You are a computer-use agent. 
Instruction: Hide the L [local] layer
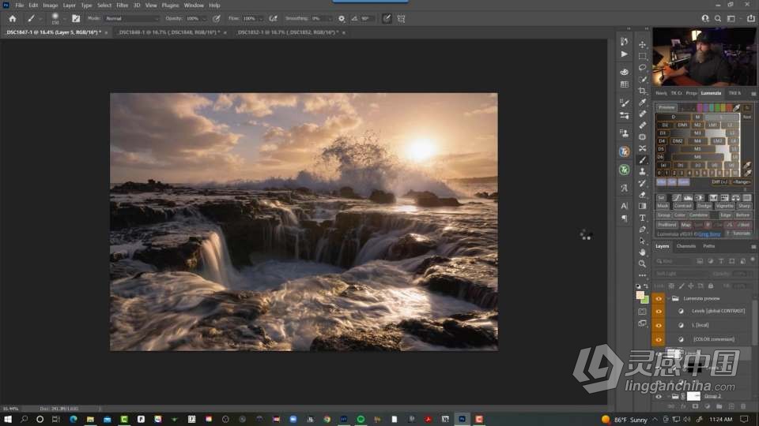click(659, 326)
